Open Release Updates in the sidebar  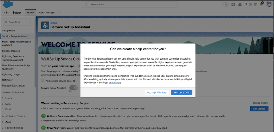pos(11,51)
